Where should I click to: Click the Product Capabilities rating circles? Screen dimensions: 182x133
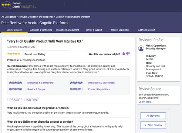click(76, 89)
